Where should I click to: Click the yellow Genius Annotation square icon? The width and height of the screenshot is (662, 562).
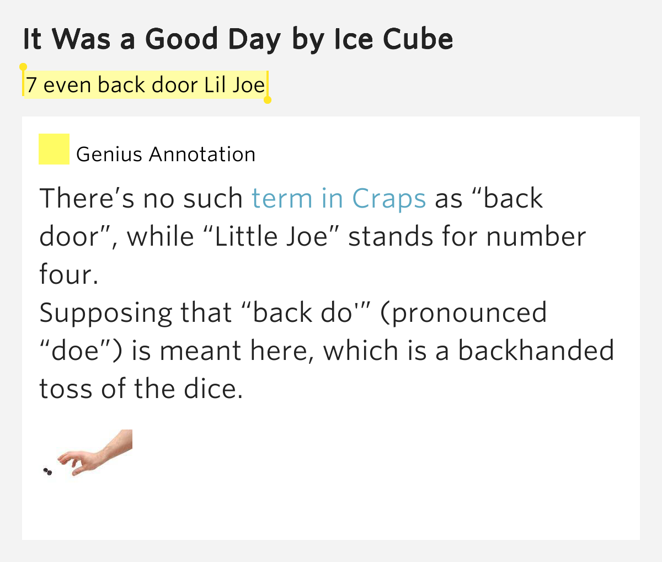54,149
